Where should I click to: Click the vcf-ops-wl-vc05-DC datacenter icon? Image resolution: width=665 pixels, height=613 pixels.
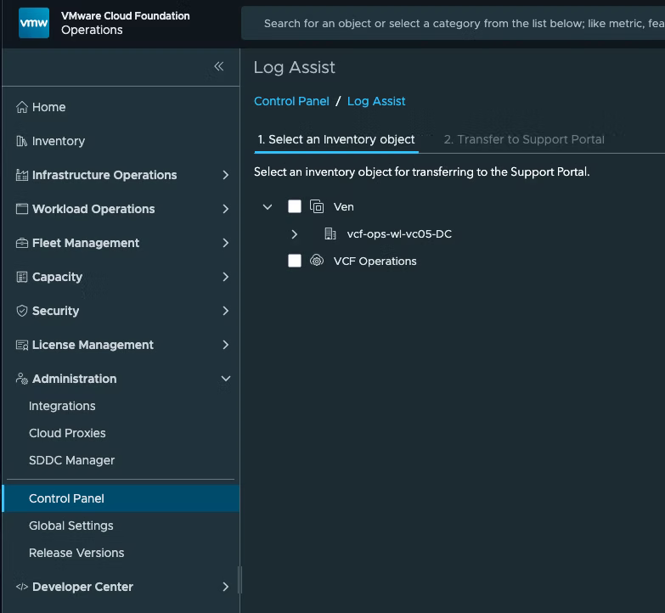pyautogui.click(x=330, y=233)
